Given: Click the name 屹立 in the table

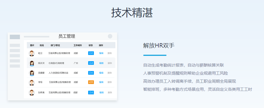Looking at the screenshot, I should [40, 53].
